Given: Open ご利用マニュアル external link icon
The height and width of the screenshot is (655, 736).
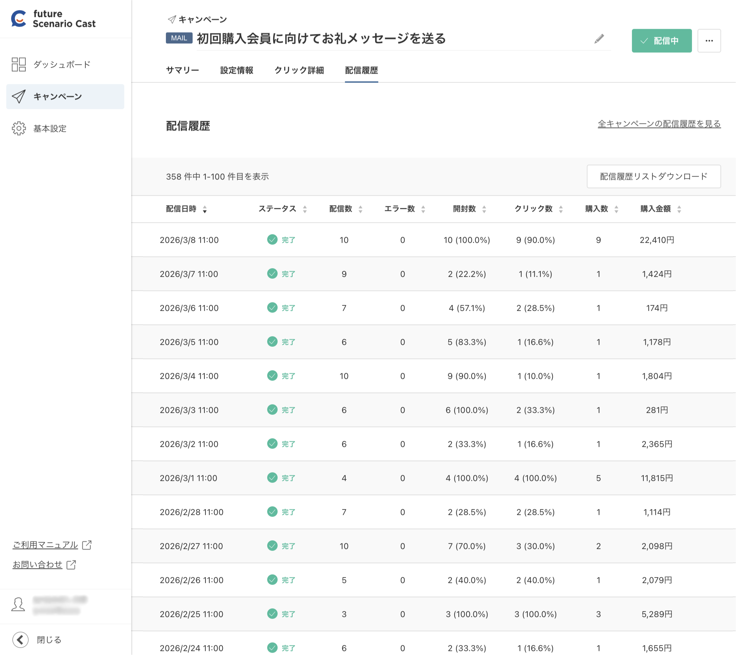Looking at the screenshot, I should [87, 545].
